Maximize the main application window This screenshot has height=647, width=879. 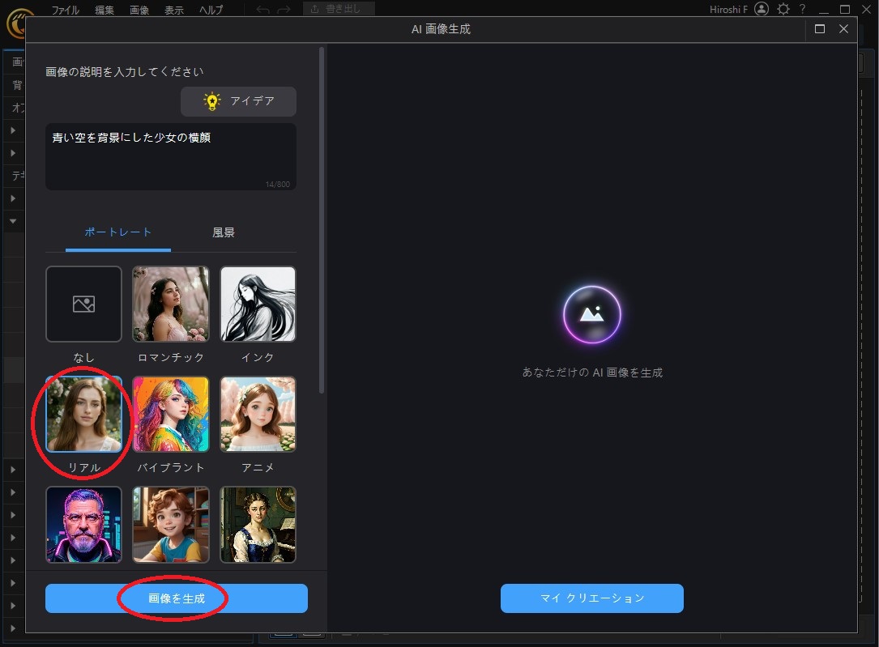pos(845,10)
